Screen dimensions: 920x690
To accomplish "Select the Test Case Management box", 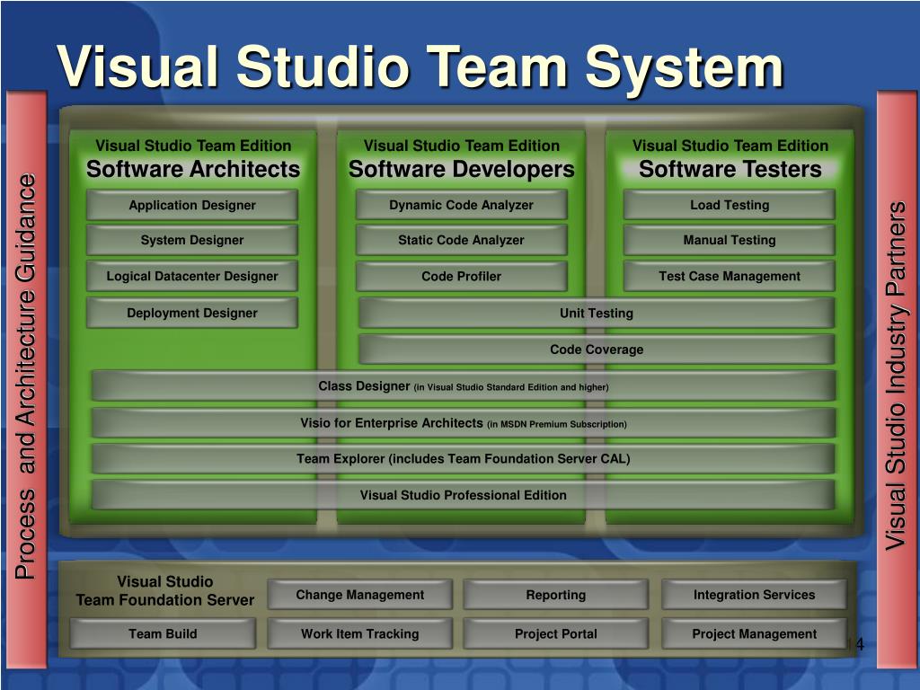I will click(730, 276).
